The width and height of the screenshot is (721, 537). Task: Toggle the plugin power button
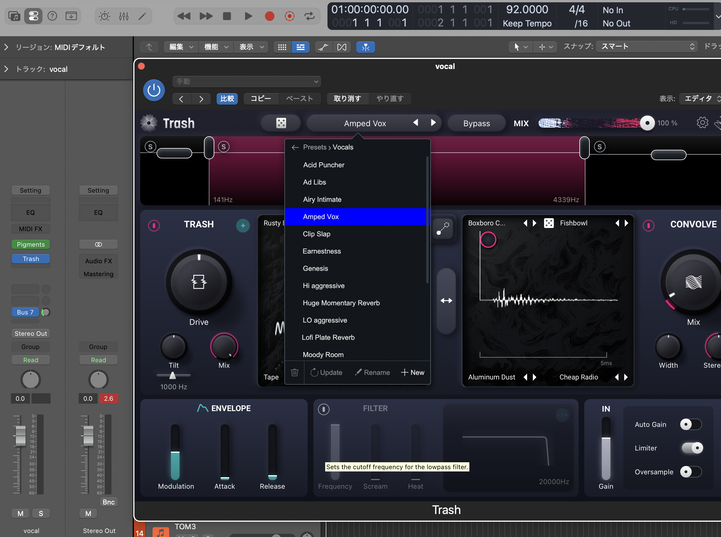coord(154,90)
